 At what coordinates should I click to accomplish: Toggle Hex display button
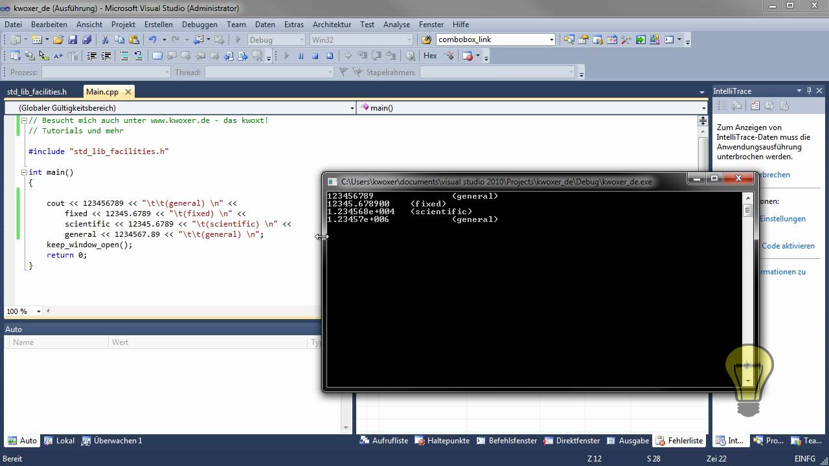point(430,56)
